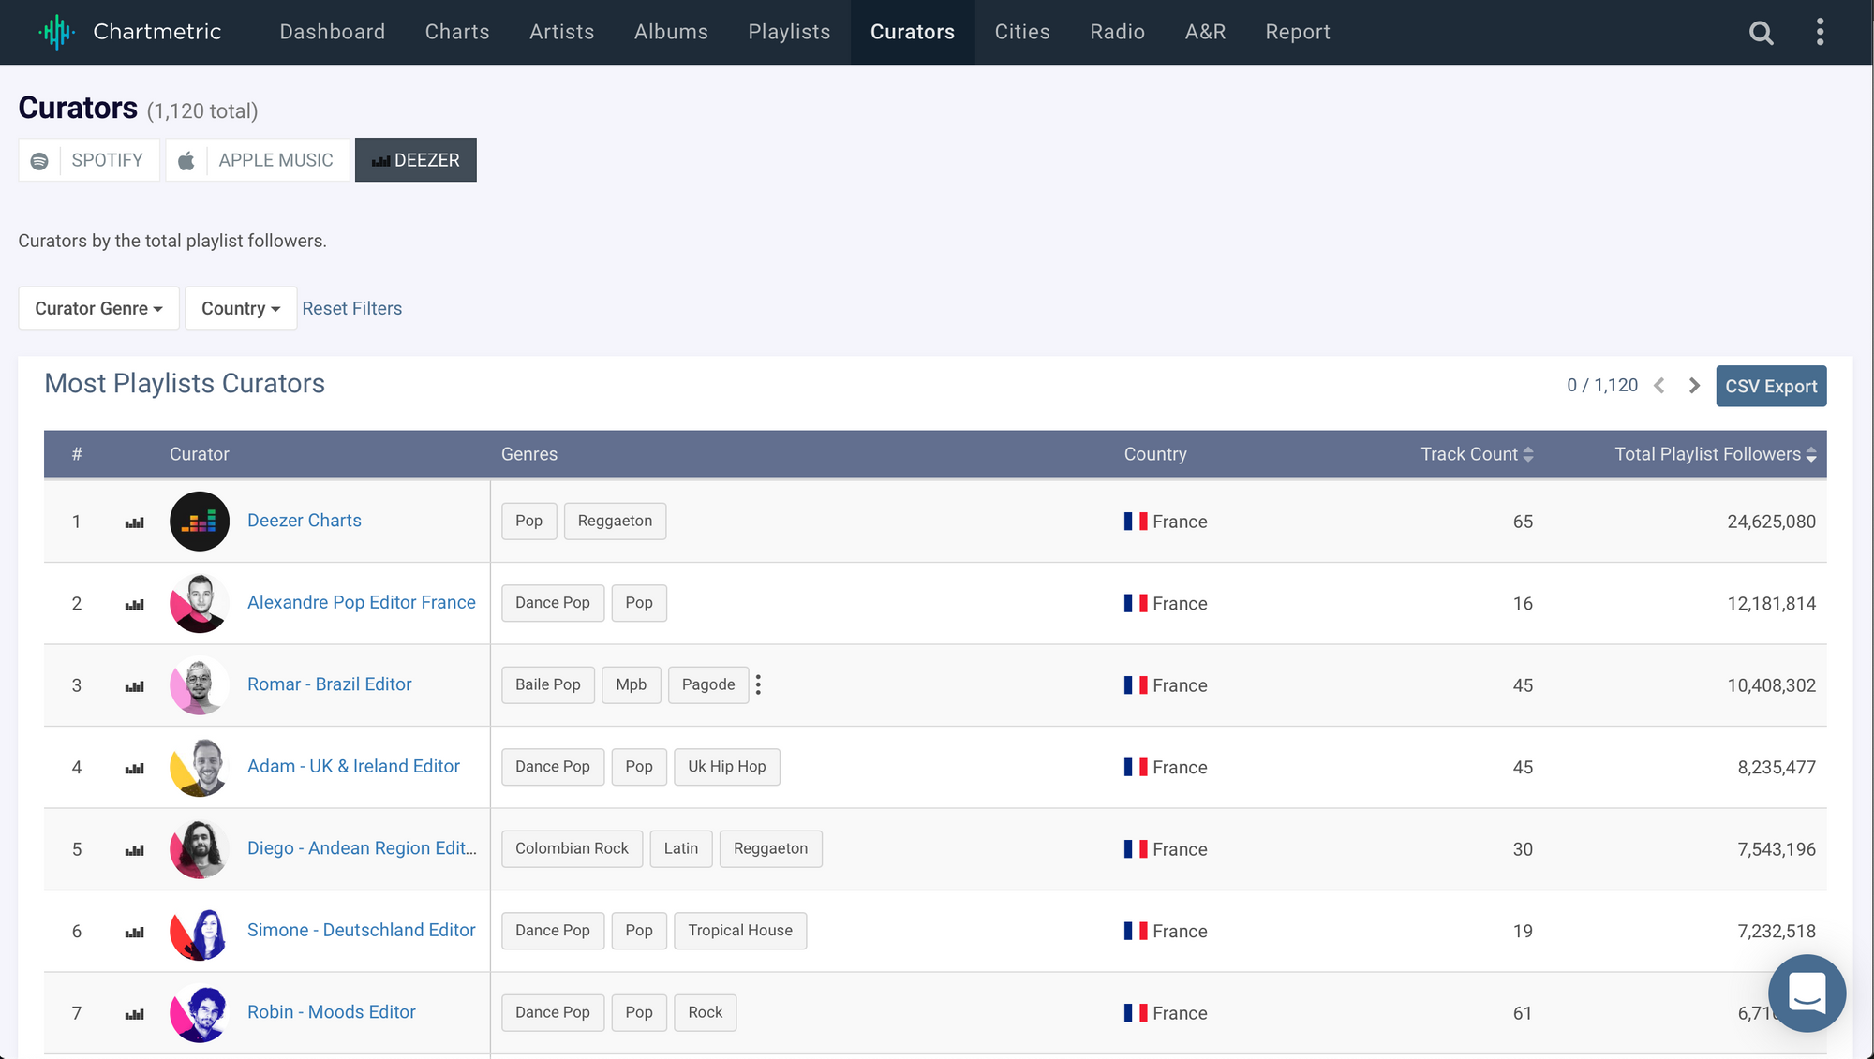Expand the Curator Genre dropdown
Image resolution: width=1874 pixels, height=1059 pixels.
[x=98, y=308]
